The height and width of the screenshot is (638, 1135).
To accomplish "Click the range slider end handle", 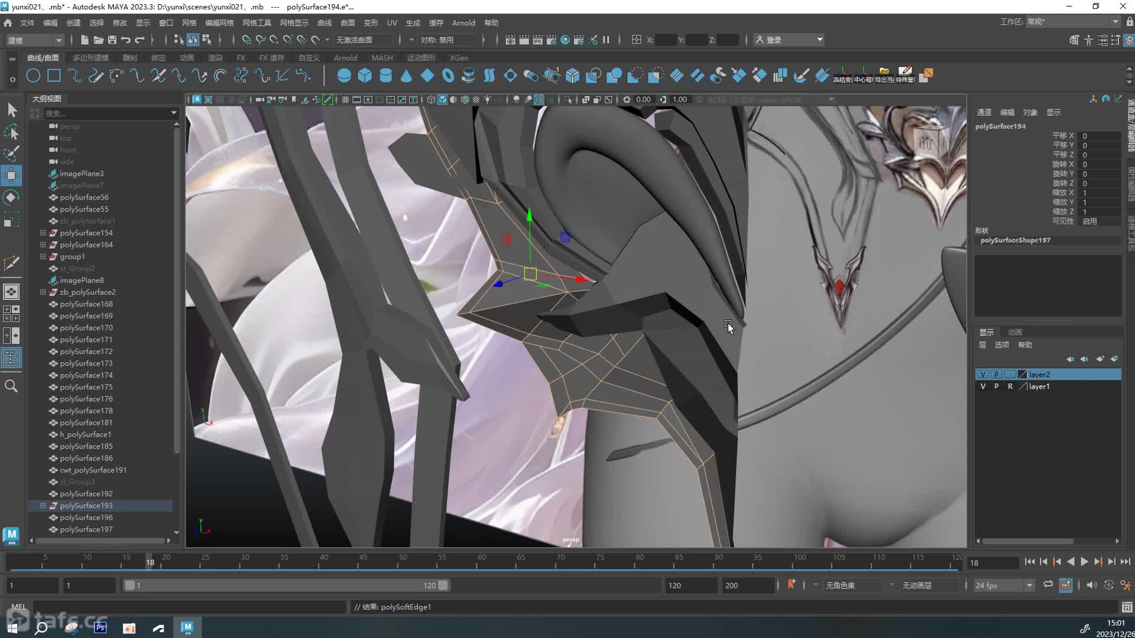I will coord(443,585).
